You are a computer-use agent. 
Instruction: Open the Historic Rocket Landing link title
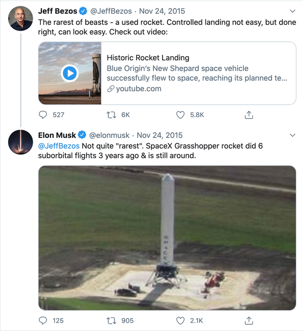point(148,58)
